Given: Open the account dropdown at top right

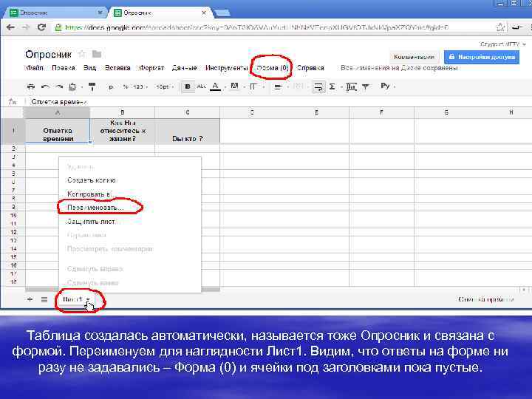Looking at the screenshot, I should click(502, 44).
